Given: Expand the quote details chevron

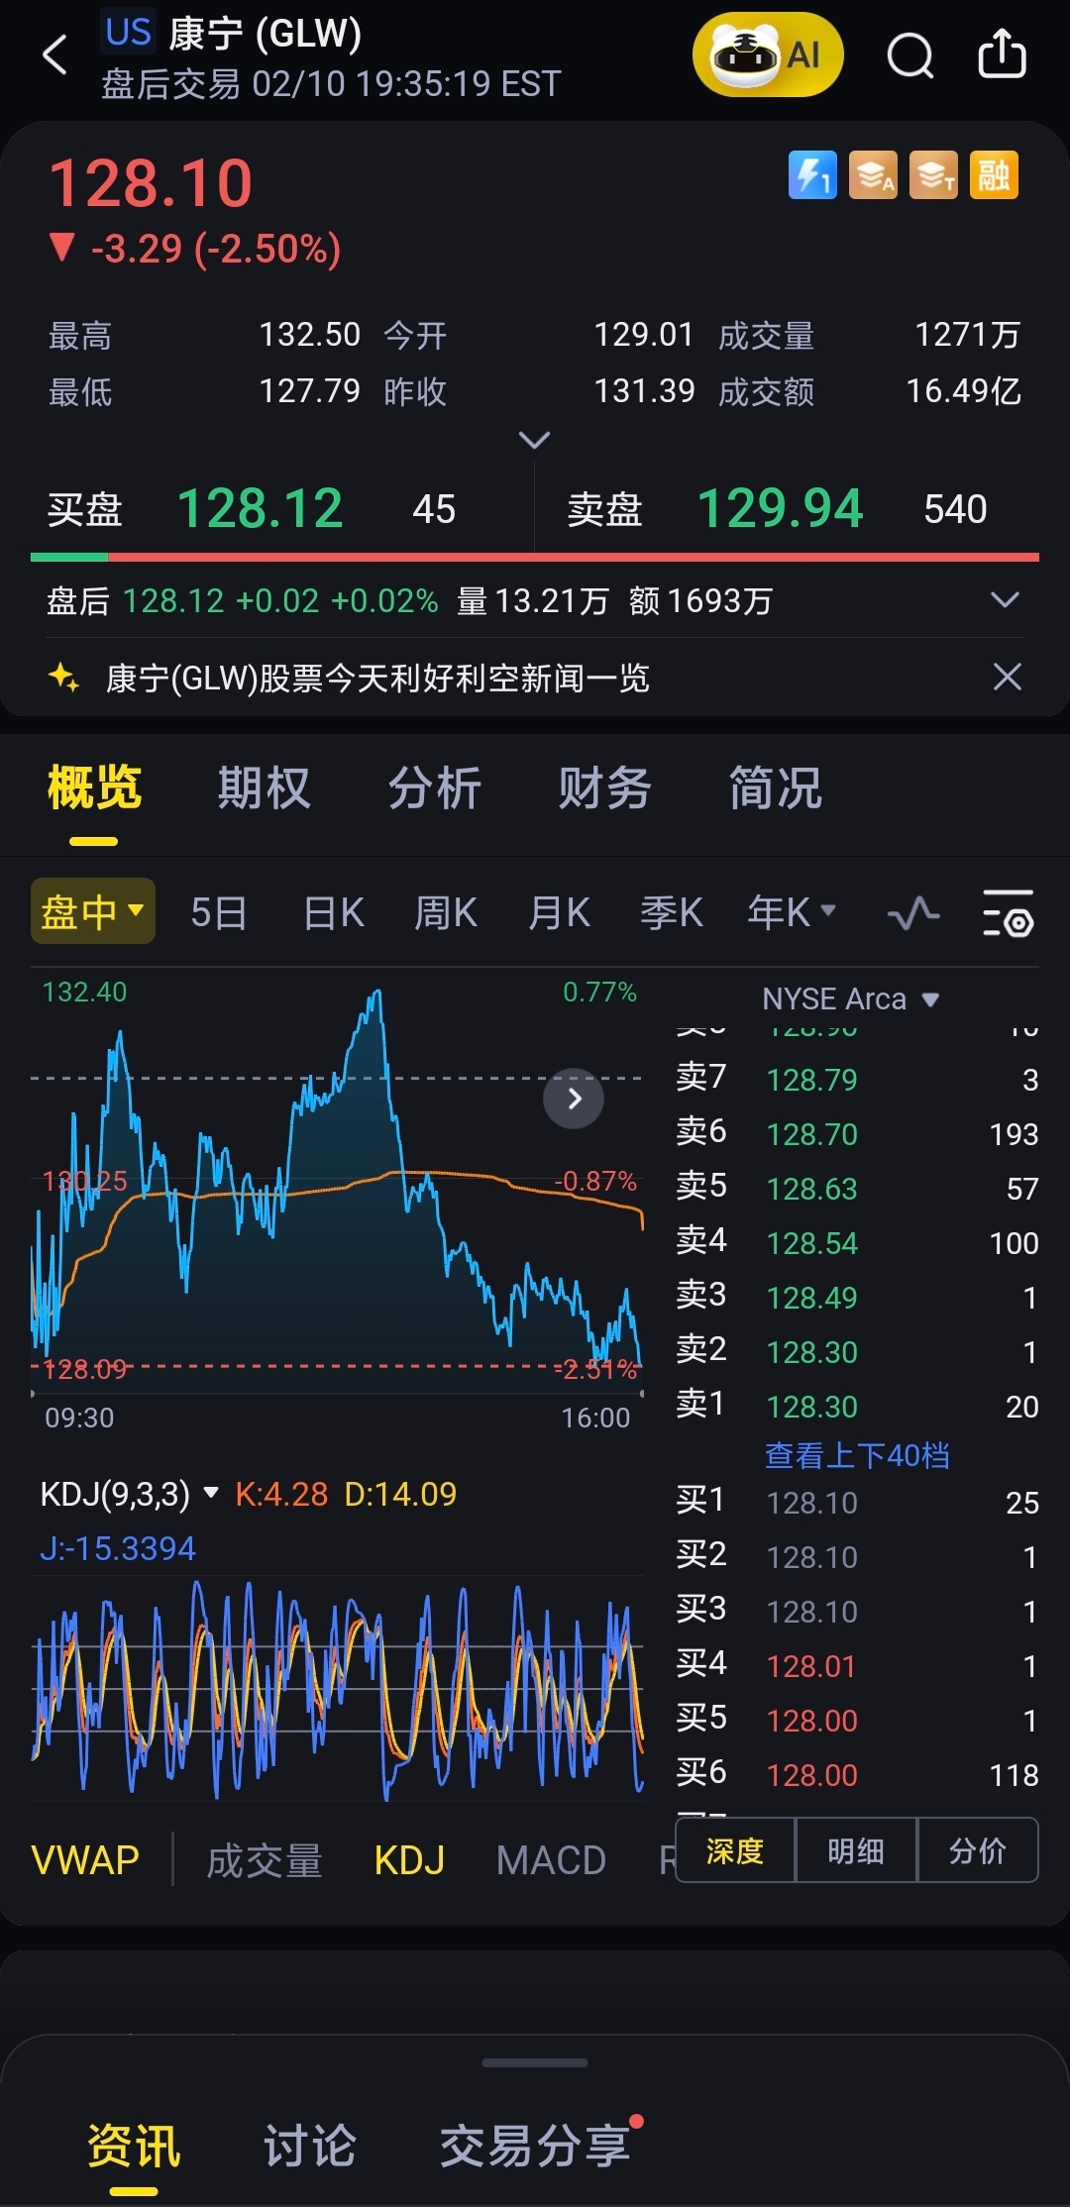Looking at the screenshot, I should [x=534, y=439].
